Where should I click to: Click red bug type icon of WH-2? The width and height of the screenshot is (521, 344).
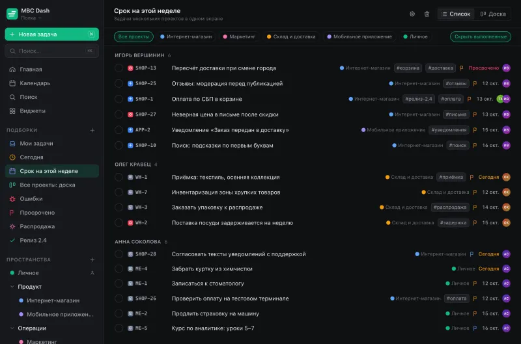[x=130, y=223]
